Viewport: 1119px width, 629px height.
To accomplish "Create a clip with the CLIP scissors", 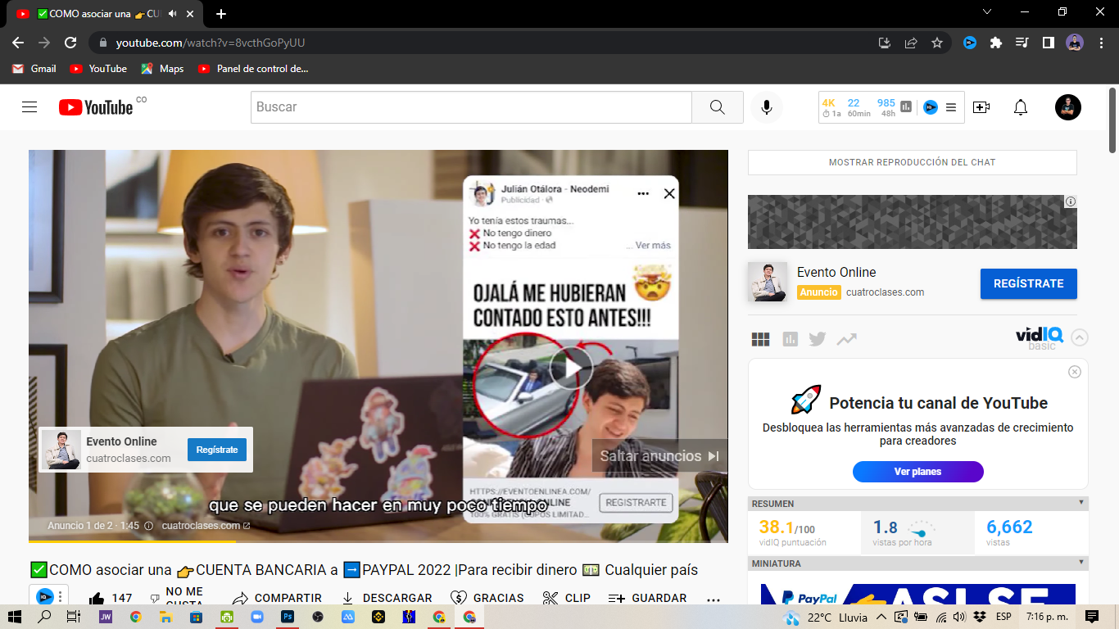I will pos(567,598).
